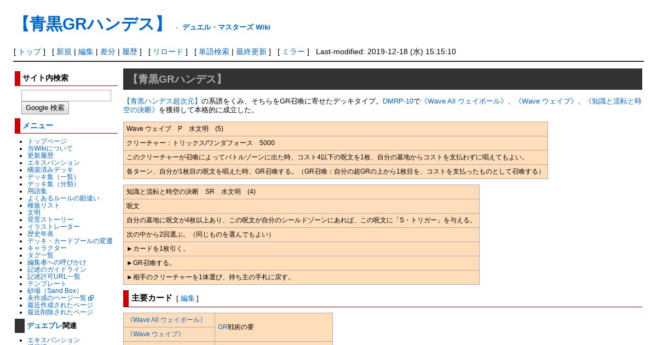
Task: Open the デュエル・マスターズ Wiki link
Action: [226, 27]
